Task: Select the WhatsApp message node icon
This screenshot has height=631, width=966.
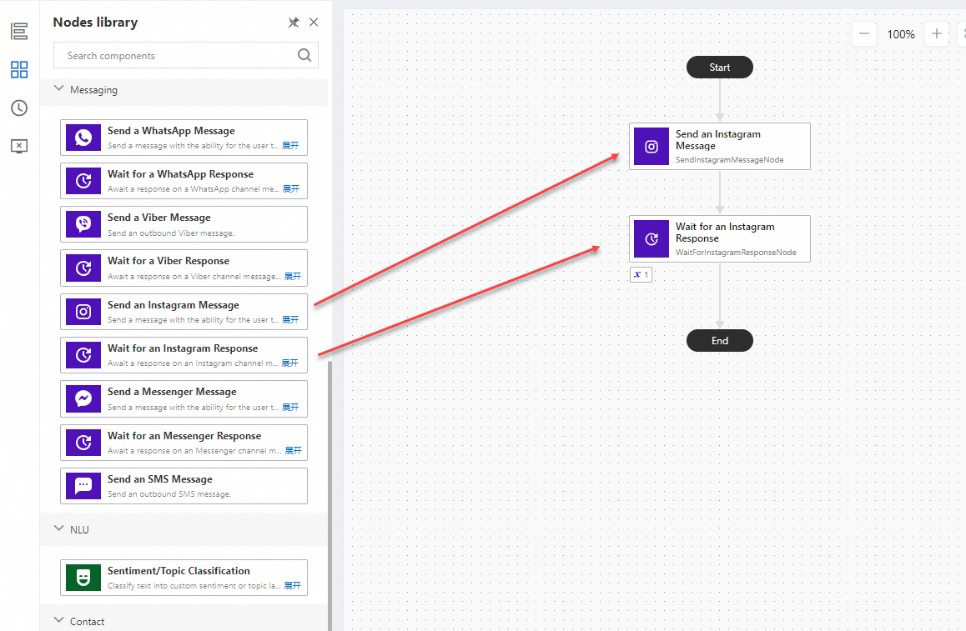Action: [x=83, y=138]
